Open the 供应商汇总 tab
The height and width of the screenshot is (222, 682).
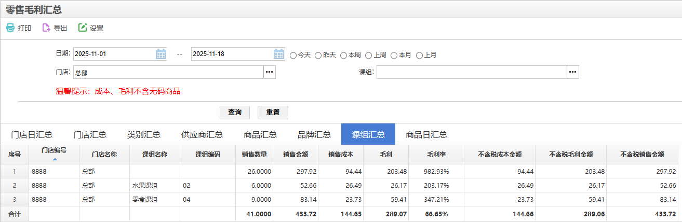202,134
